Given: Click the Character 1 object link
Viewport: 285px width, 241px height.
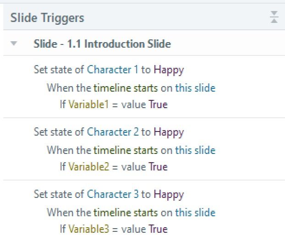Looking at the screenshot, I should (112, 70).
